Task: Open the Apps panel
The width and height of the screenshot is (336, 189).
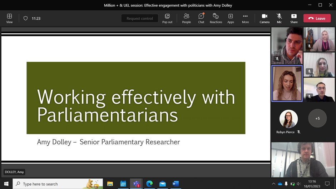Action: point(231,19)
